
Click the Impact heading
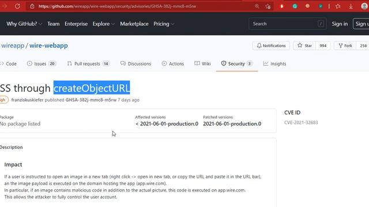[13, 164]
